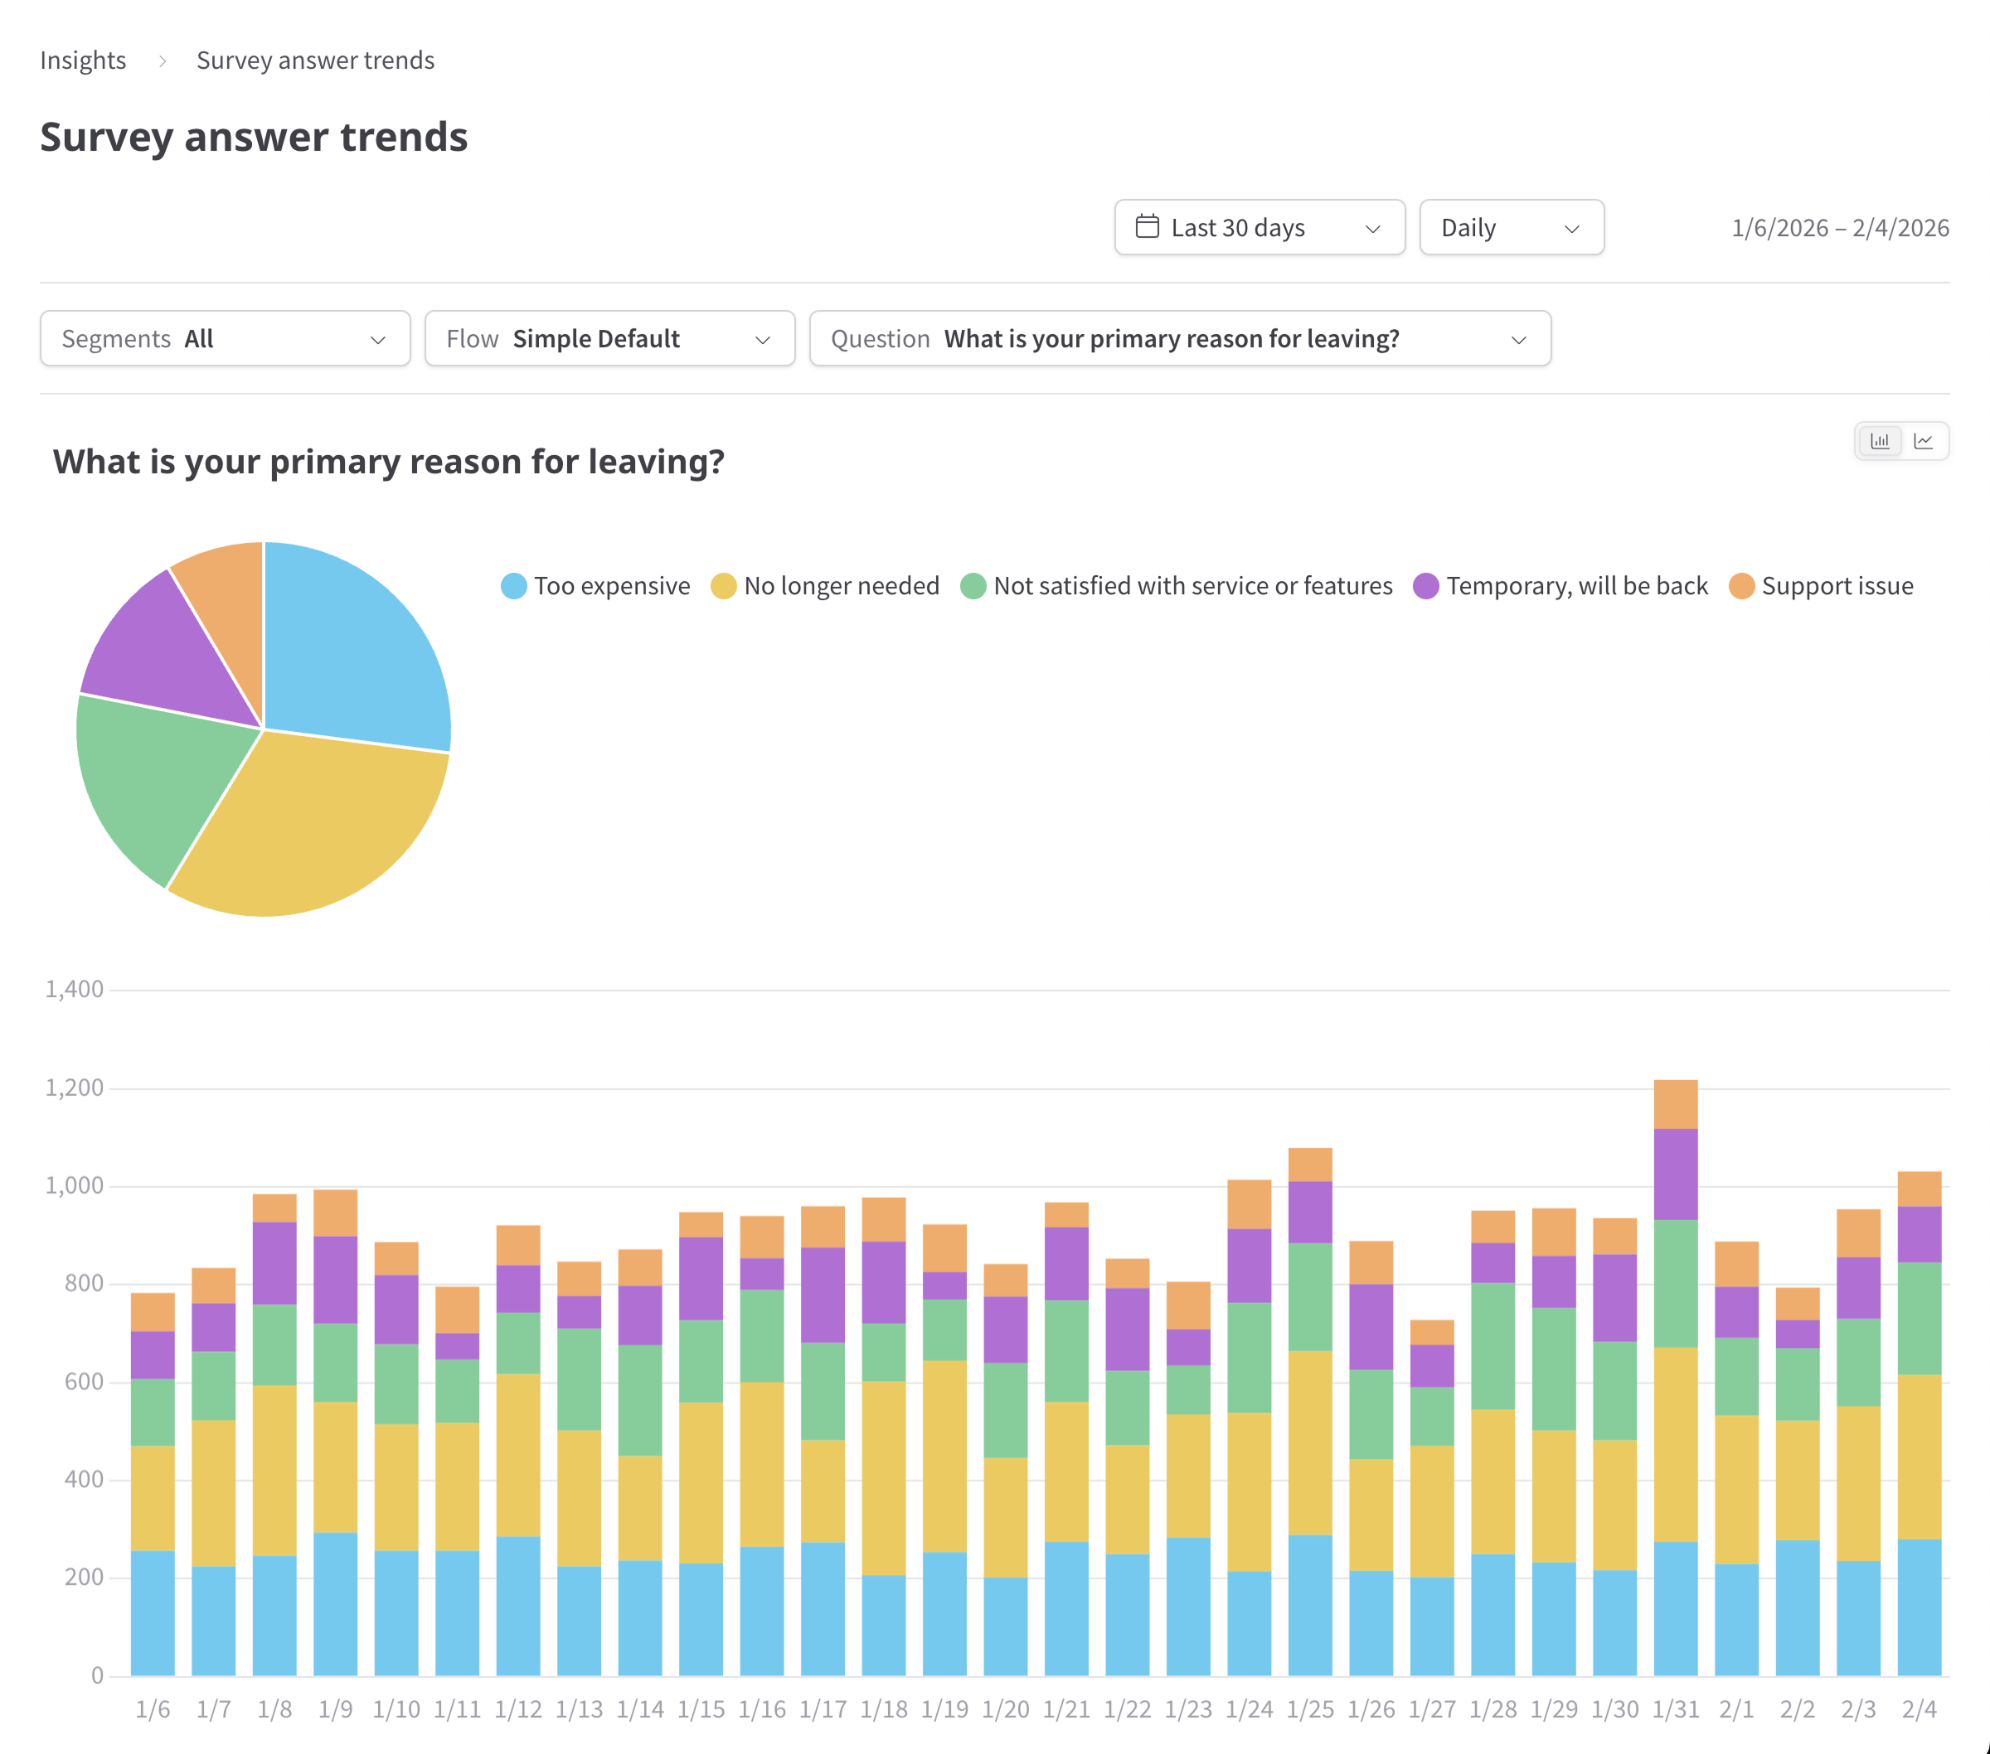Screen dimensions: 1990x1754
Task: Switch to bar chart view icon
Action: [x=1879, y=441]
